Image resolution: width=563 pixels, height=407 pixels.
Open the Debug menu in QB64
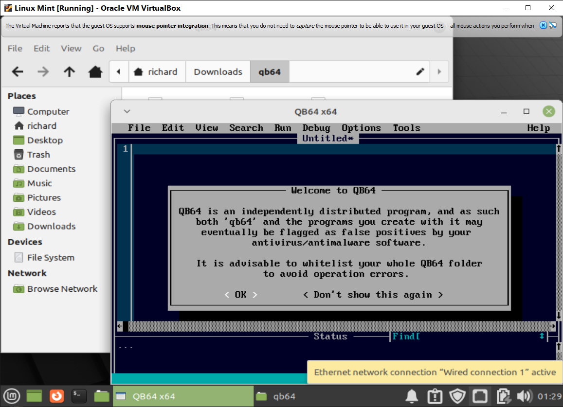[x=316, y=128]
